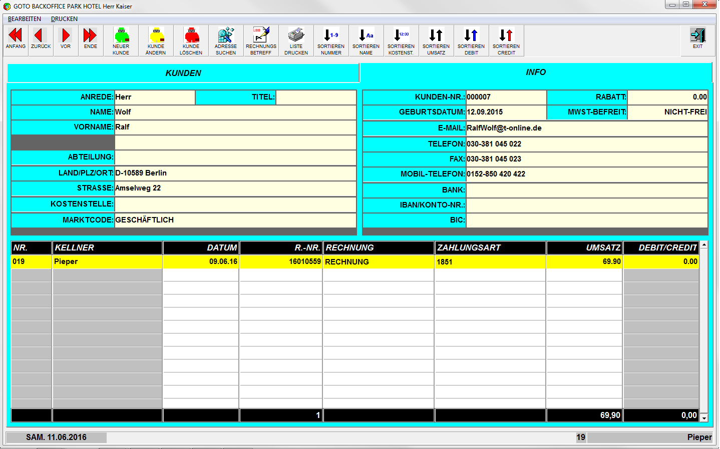The width and height of the screenshot is (720, 449).
Task: Print list with LISTE DRUCKEN
Action: point(296,40)
